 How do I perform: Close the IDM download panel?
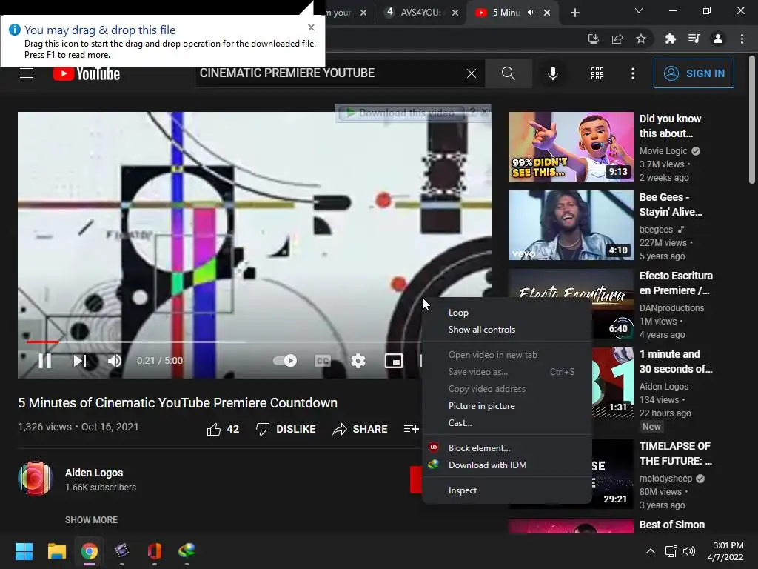484,112
